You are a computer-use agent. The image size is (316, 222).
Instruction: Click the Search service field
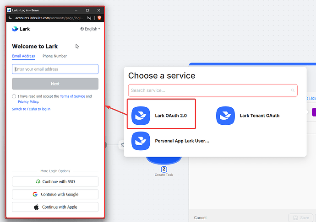click(213, 90)
